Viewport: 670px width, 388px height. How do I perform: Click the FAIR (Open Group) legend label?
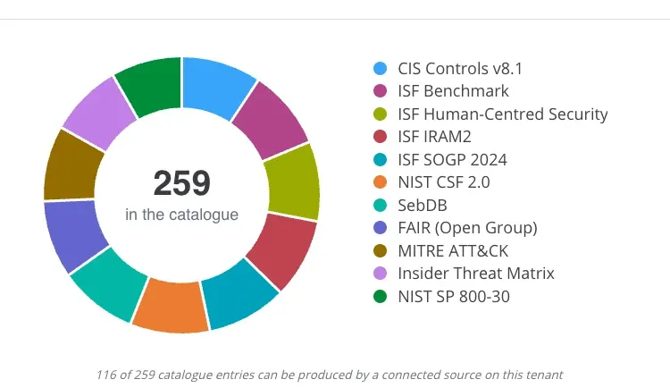[467, 228]
